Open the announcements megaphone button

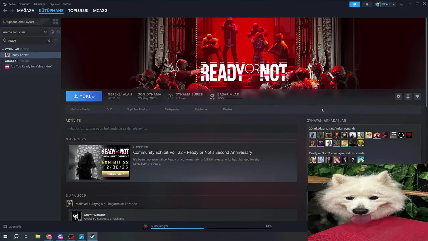(x=355, y=4)
